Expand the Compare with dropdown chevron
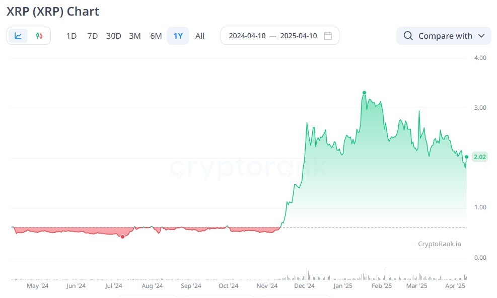This screenshot has height=298, width=497. point(481,36)
